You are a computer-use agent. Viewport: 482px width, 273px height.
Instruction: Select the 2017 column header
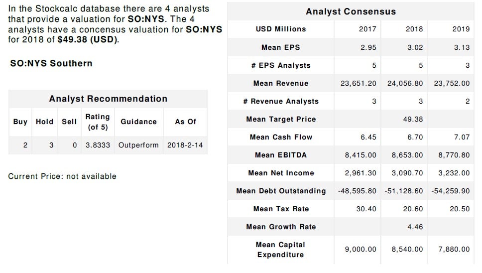pos(367,29)
